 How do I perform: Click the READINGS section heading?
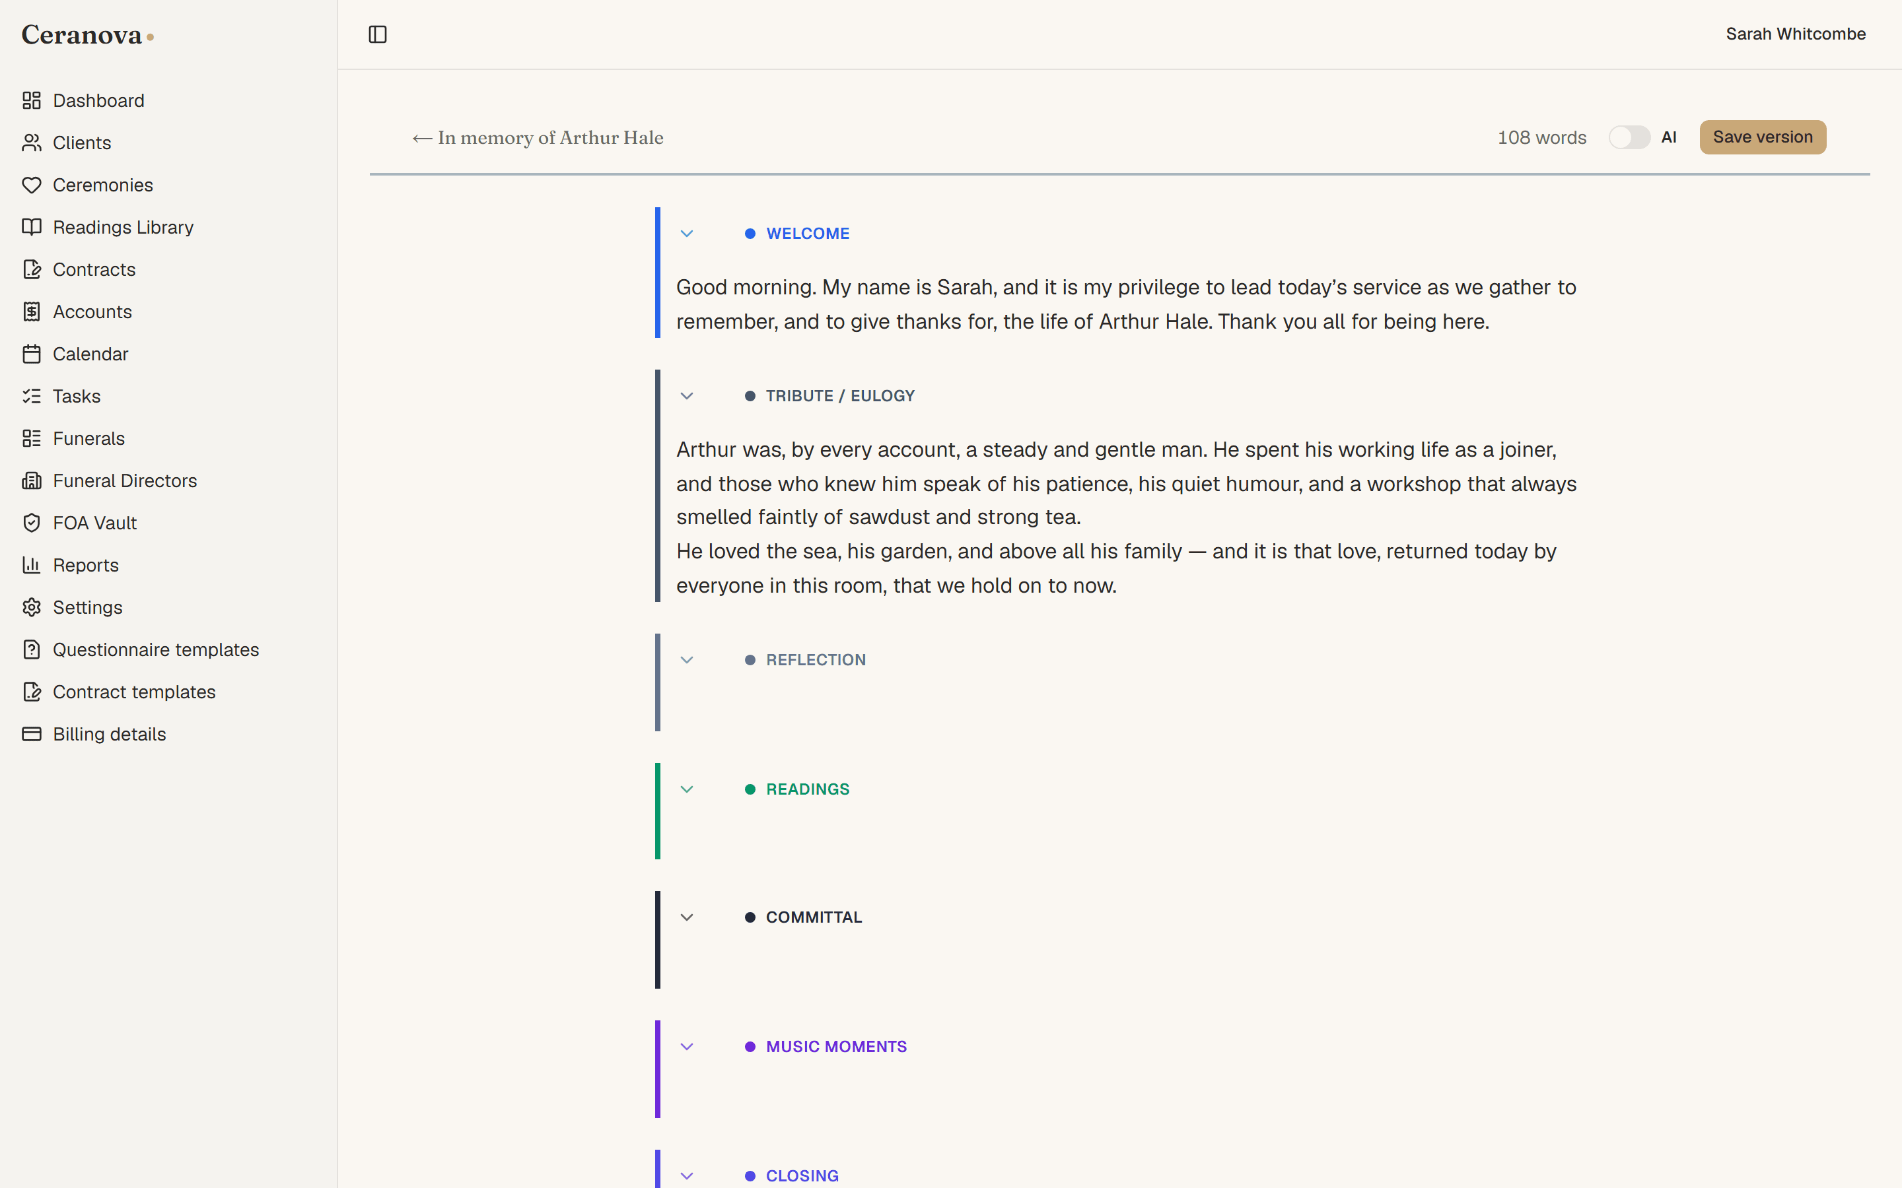(807, 789)
